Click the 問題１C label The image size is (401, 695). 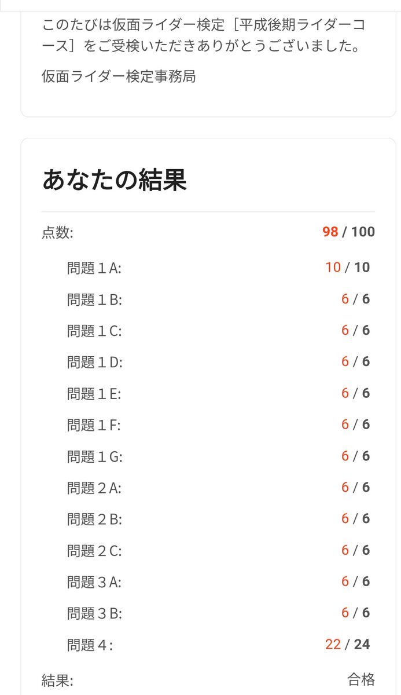[x=94, y=331]
